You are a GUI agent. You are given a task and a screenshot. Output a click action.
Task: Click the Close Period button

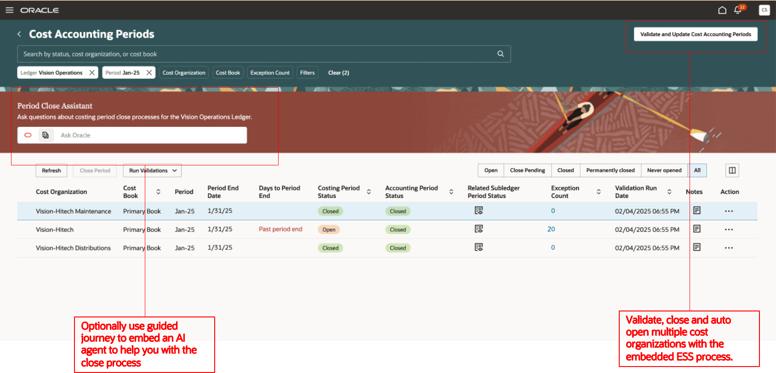click(x=95, y=170)
